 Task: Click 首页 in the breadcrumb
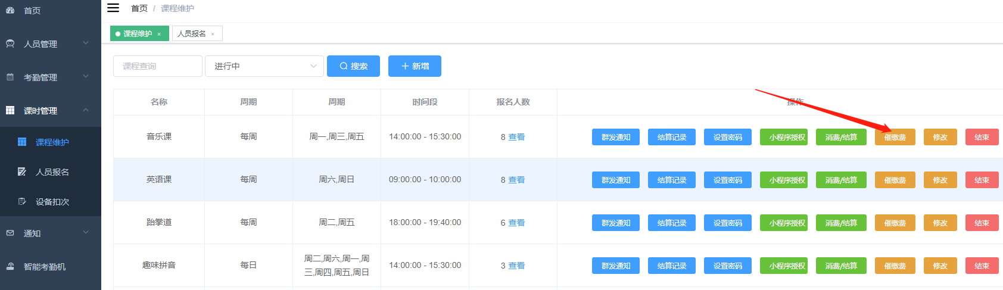[139, 8]
